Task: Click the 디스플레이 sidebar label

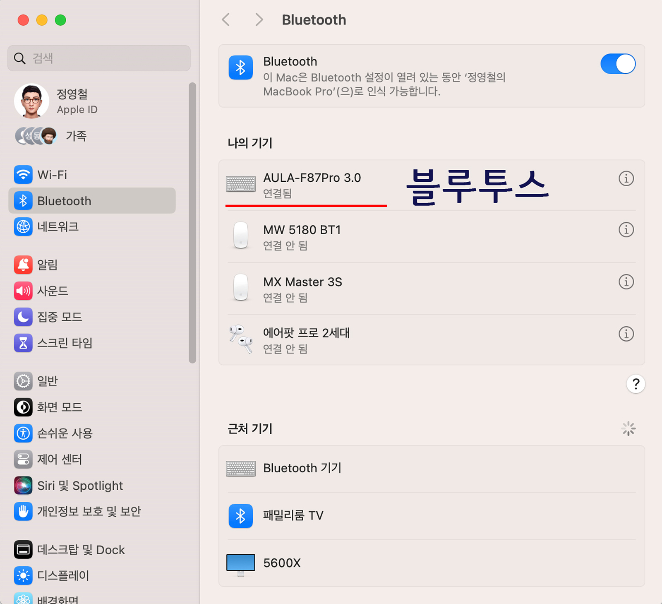Action: click(63, 575)
